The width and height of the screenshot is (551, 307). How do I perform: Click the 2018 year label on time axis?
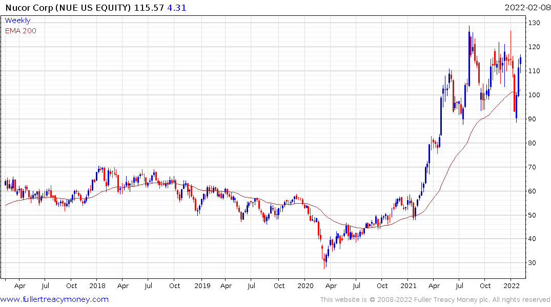pyautogui.click(x=97, y=286)
